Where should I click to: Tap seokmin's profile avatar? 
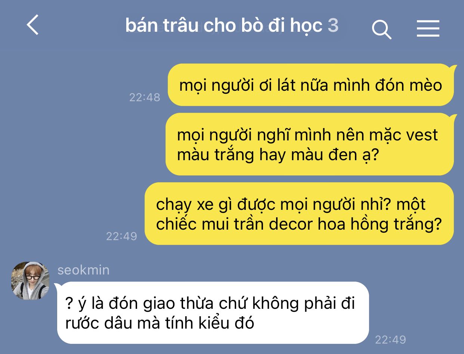(30, 281)
